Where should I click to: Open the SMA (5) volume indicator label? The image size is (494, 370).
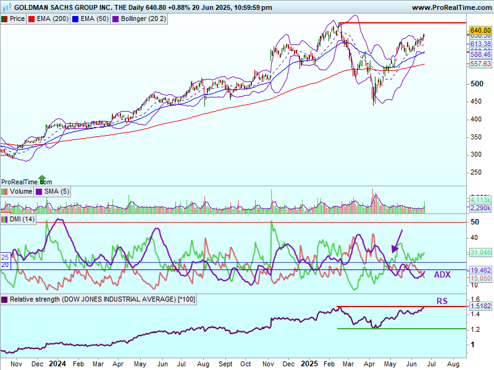(56, 192)
